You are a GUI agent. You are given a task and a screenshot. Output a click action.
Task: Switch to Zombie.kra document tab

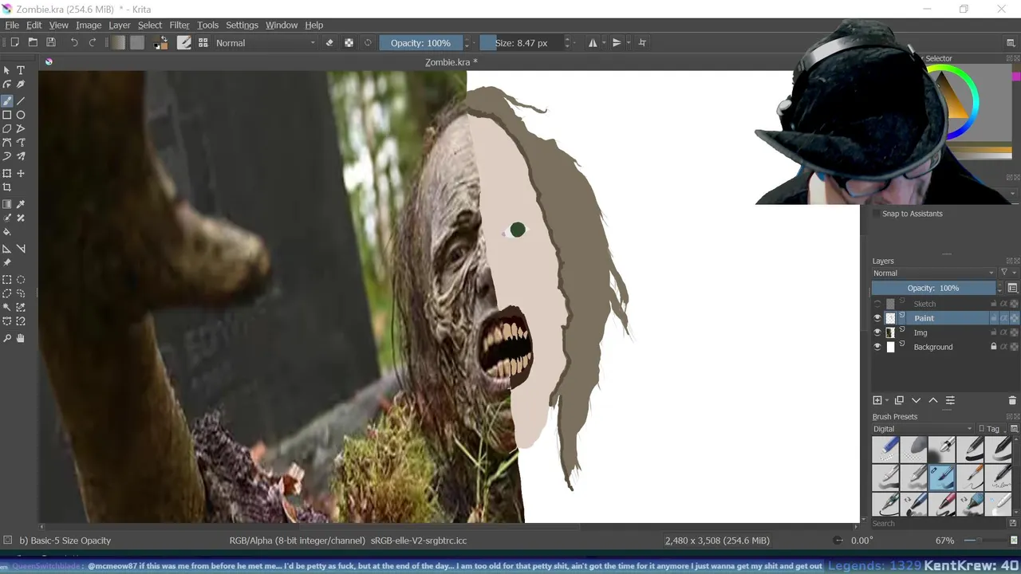(451, 61)
